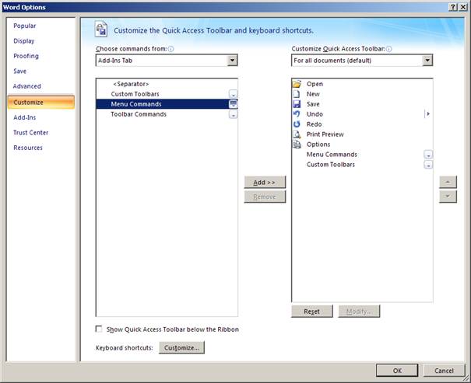Click the submenu arrow beside Undo
This screenshot has height=383, width=471.
(428, 114)
